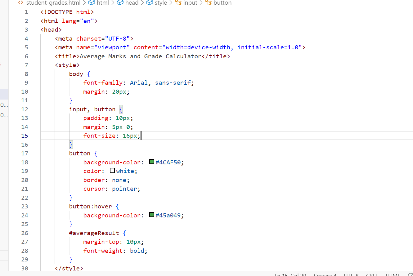Click the selector icon beside button breadcrumb
The height and width of the screenshot is (276, 413).
(x=208, y=3)
